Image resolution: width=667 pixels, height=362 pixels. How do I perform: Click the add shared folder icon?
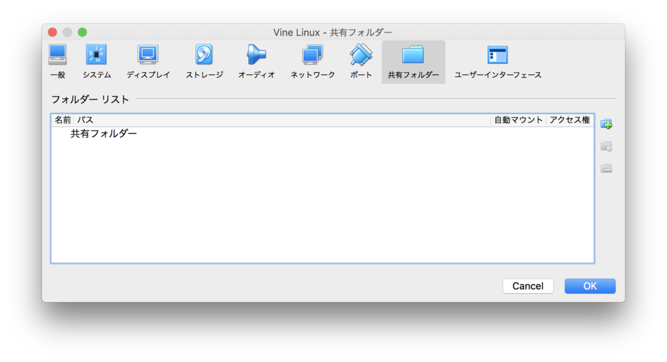tap(606, 124)
